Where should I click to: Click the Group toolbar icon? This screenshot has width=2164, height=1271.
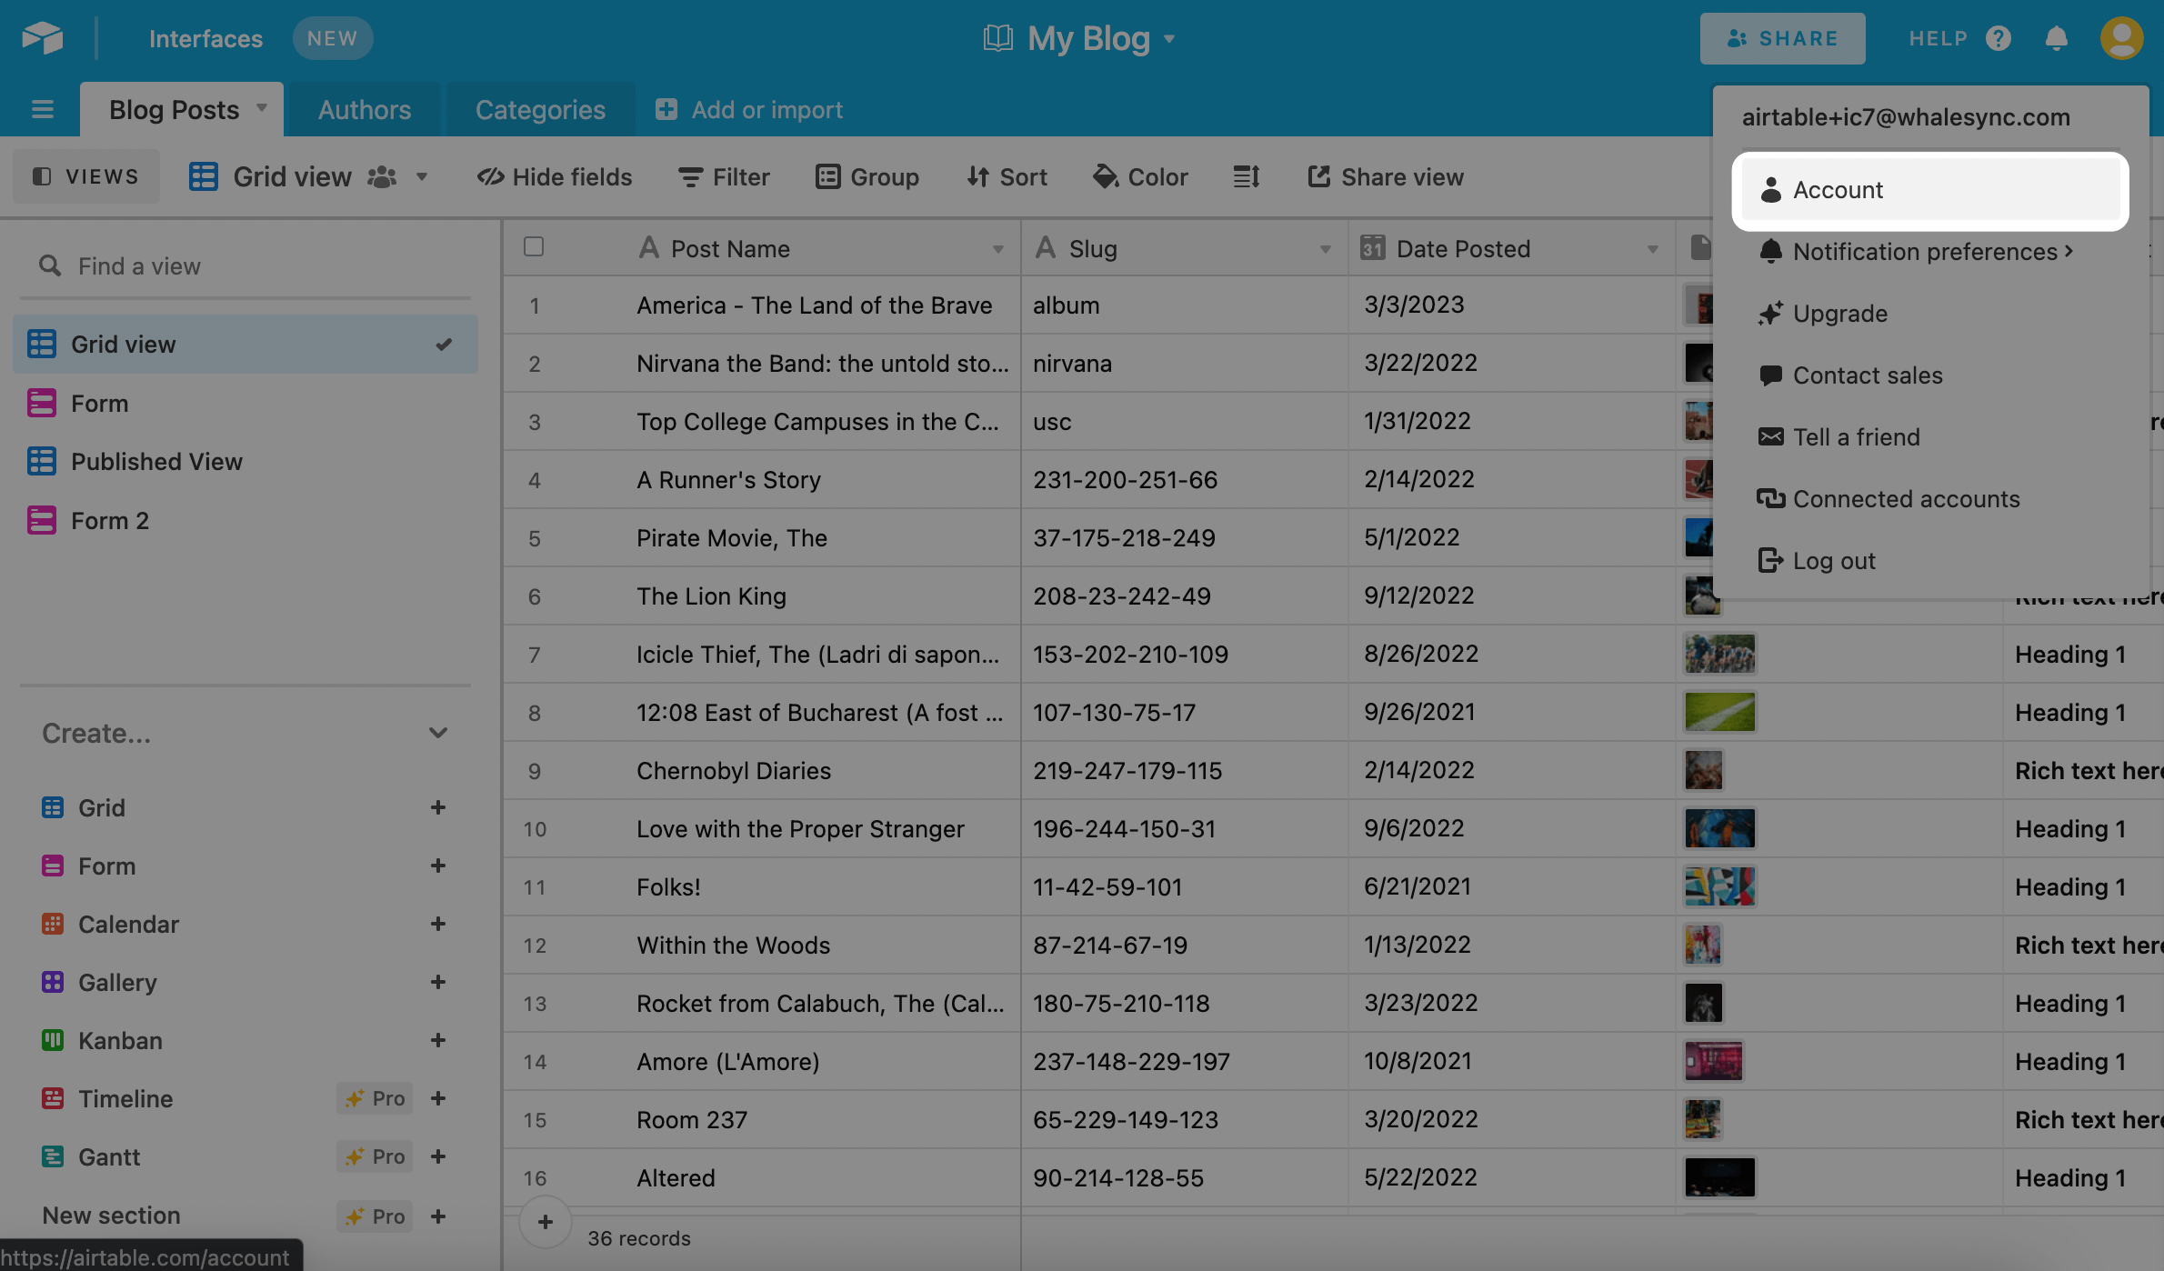pos(827,176)
